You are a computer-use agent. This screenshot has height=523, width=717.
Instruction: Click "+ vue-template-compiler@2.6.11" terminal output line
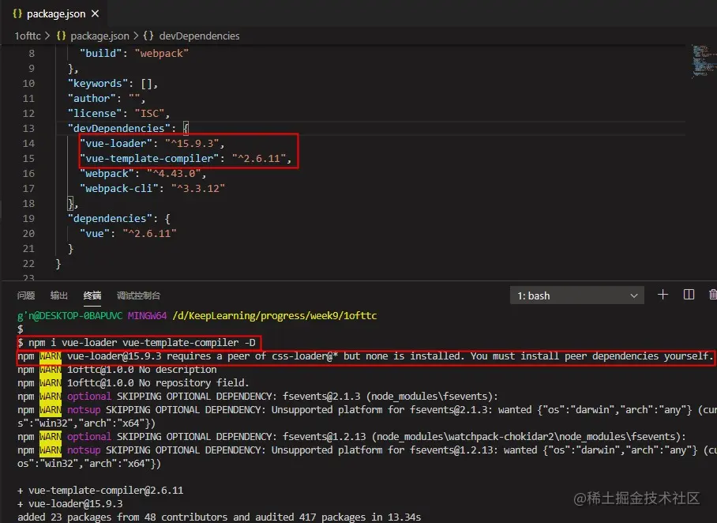pos(100,491)
